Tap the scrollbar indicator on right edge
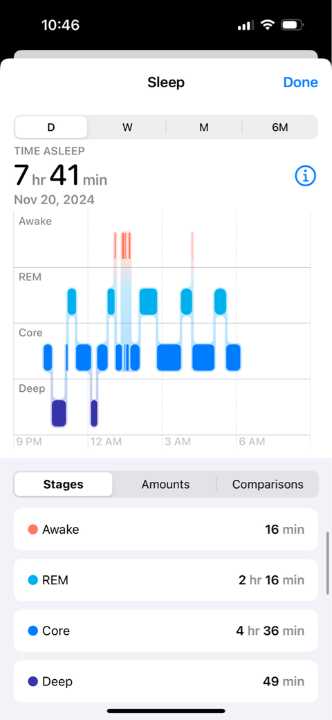Image resolution: width=332 pixels, height=720 pixels. click(x=327, y=564)
